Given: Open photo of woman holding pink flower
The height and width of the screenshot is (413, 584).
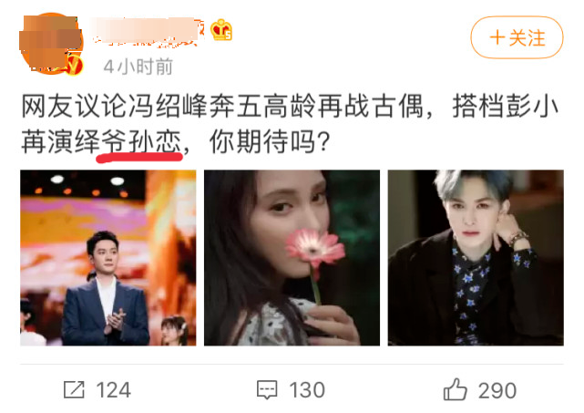Looking at the screenshot, I should pyautogui.click(x=292, y=258).
